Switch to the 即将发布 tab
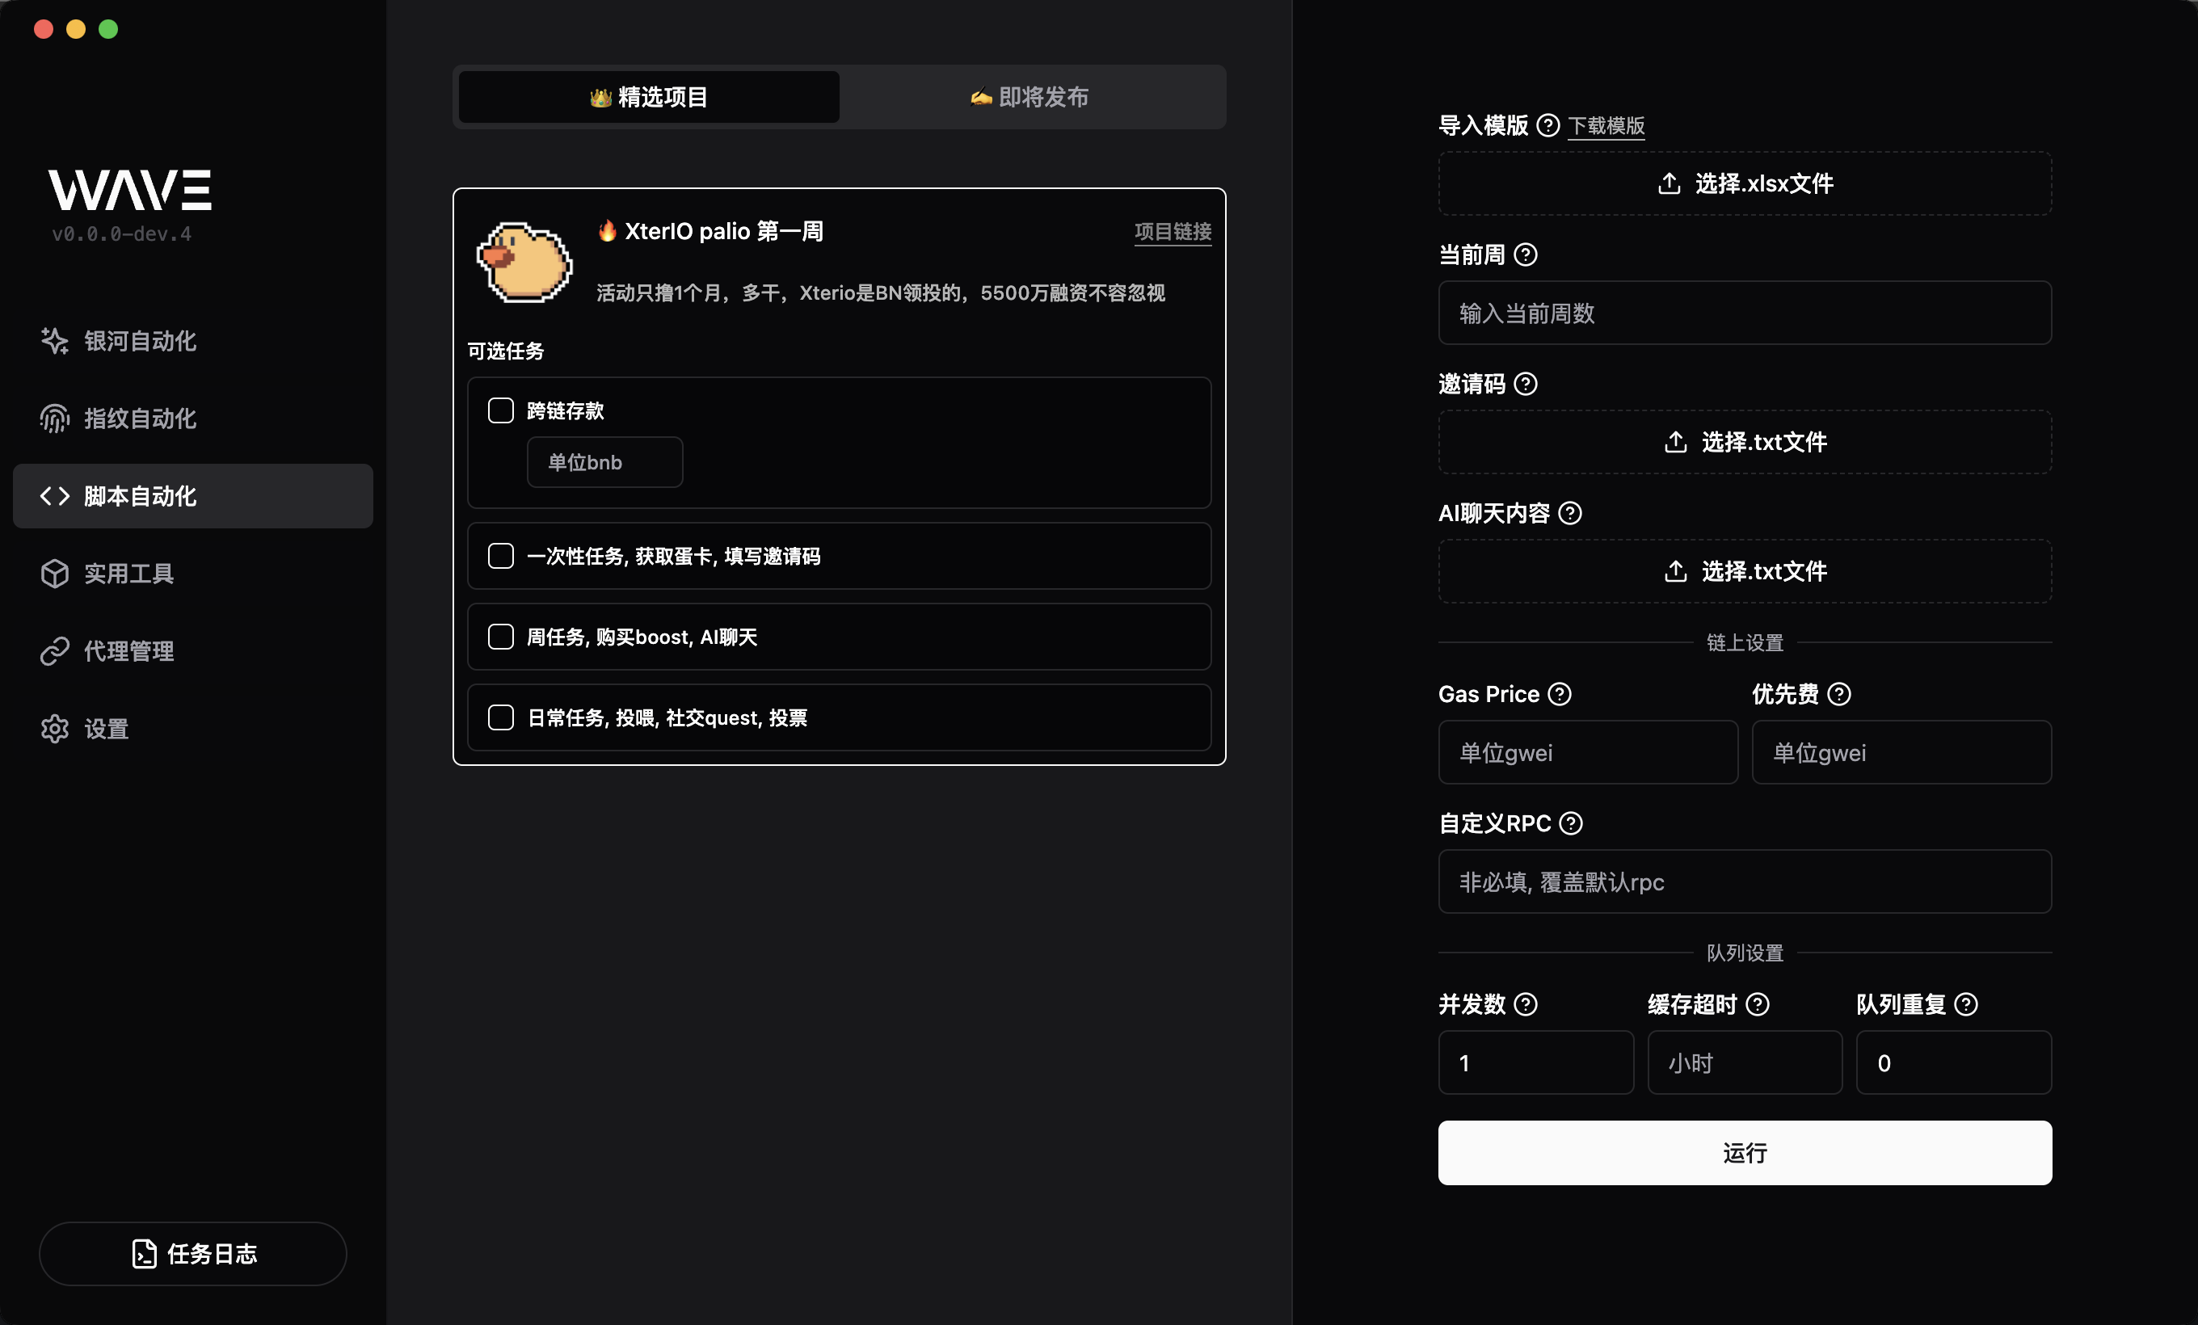 coord(1031,97)
